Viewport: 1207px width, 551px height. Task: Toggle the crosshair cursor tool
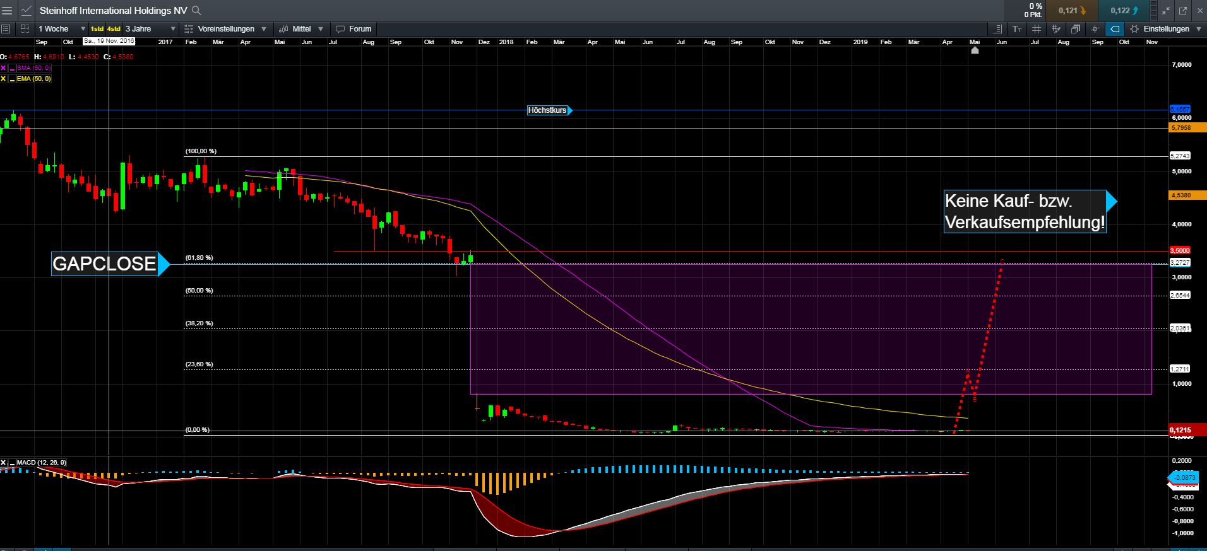(1095, 29)
